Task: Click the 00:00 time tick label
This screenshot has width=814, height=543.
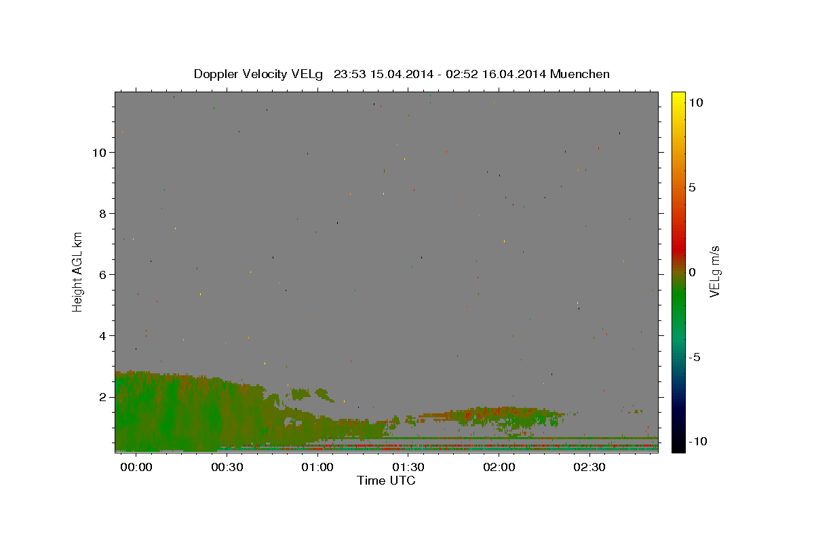Action: 136,467
